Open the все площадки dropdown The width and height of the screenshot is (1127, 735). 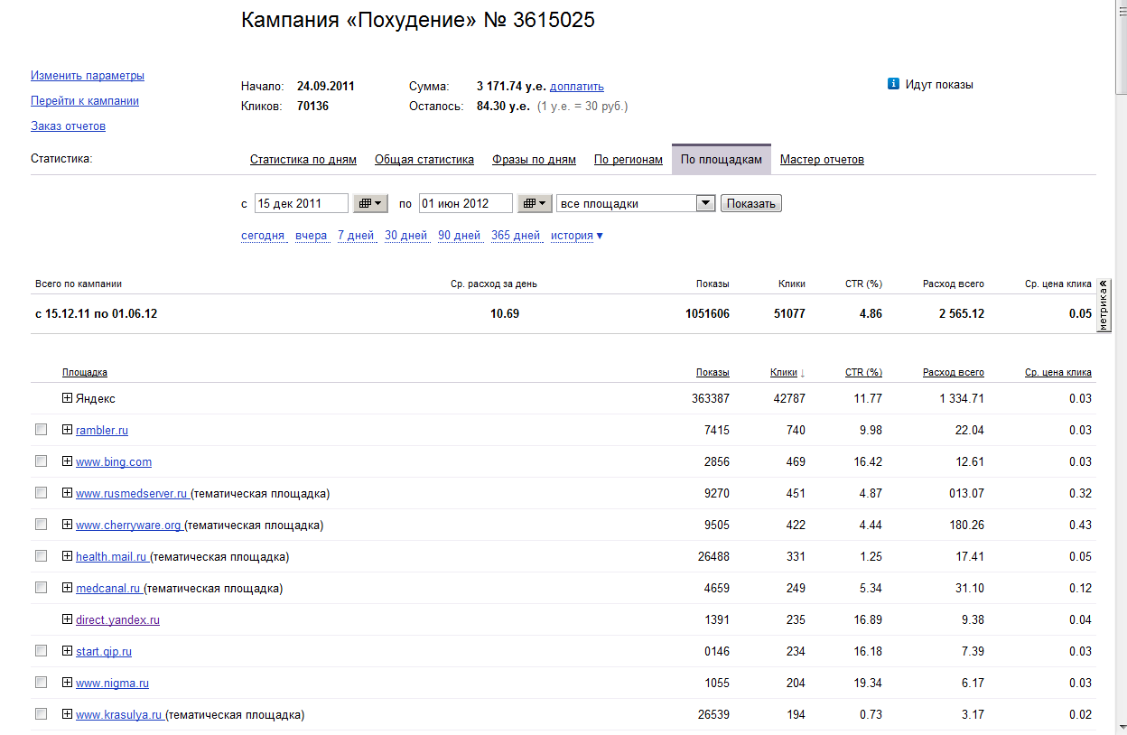(705, 203)
